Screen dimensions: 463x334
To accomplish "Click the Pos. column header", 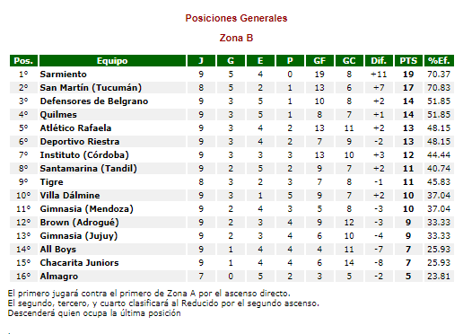I will (x=23, y=61).
